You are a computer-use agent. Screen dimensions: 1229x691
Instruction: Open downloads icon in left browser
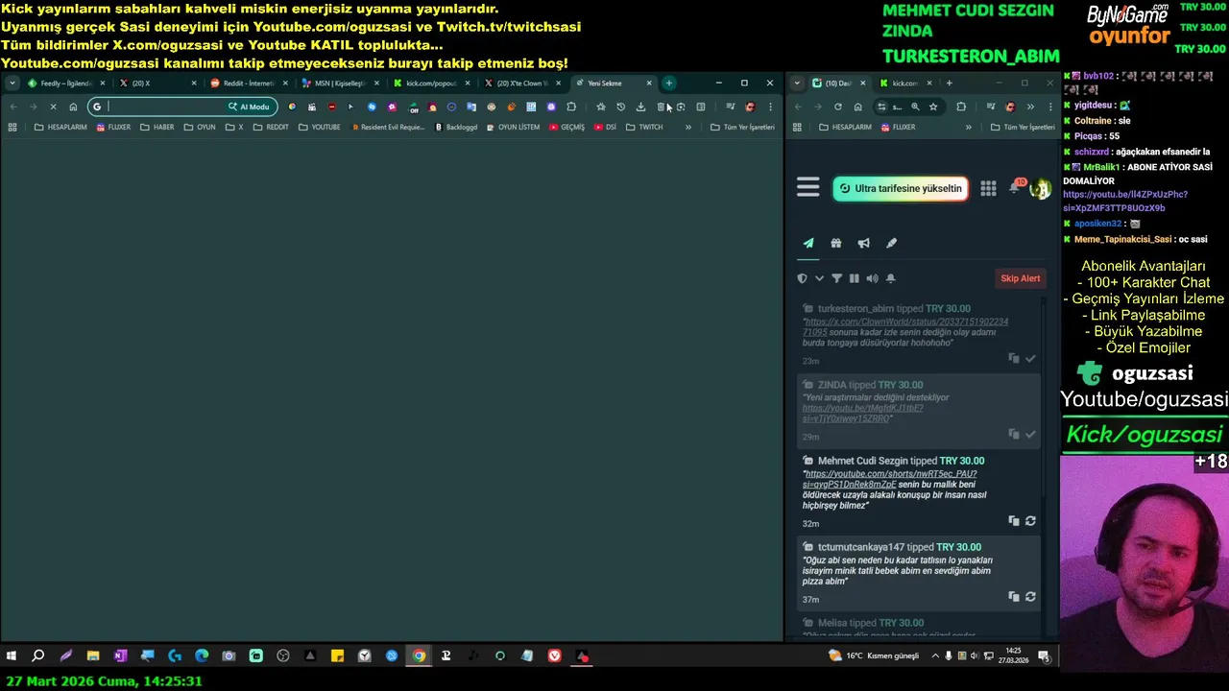(x=640, y=107)
